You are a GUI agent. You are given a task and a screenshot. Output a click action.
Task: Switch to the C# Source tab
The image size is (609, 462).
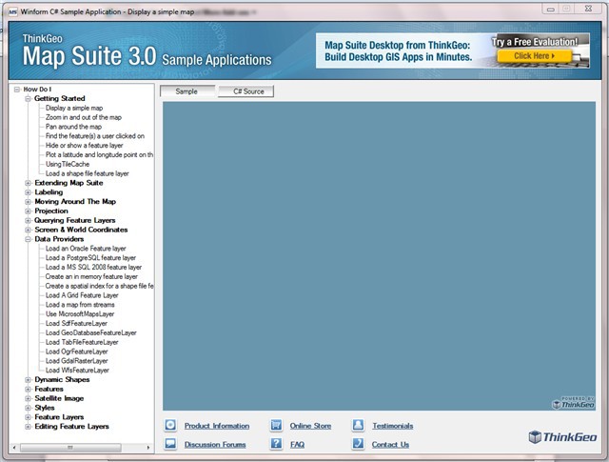click(x=246, y=91)
